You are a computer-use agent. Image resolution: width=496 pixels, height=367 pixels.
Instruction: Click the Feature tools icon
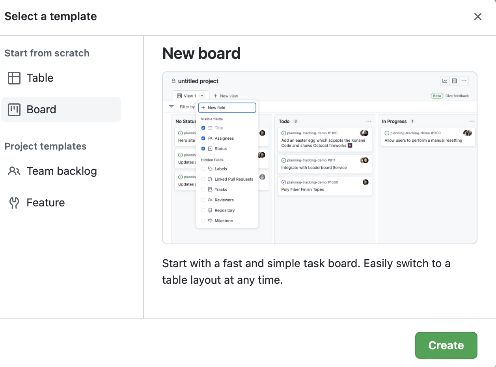coord(14,202)
